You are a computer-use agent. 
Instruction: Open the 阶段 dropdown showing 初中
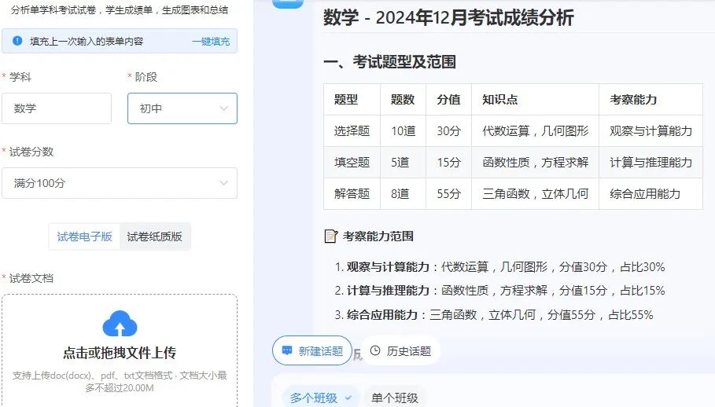point(182,108)
